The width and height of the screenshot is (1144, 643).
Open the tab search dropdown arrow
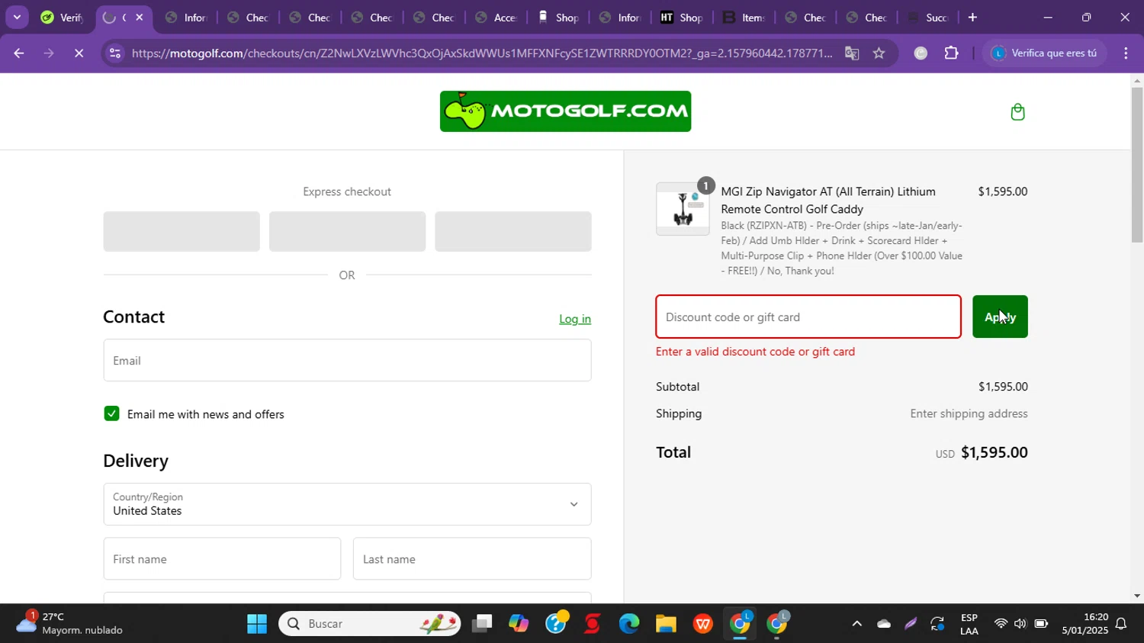[x=17, y=18]
